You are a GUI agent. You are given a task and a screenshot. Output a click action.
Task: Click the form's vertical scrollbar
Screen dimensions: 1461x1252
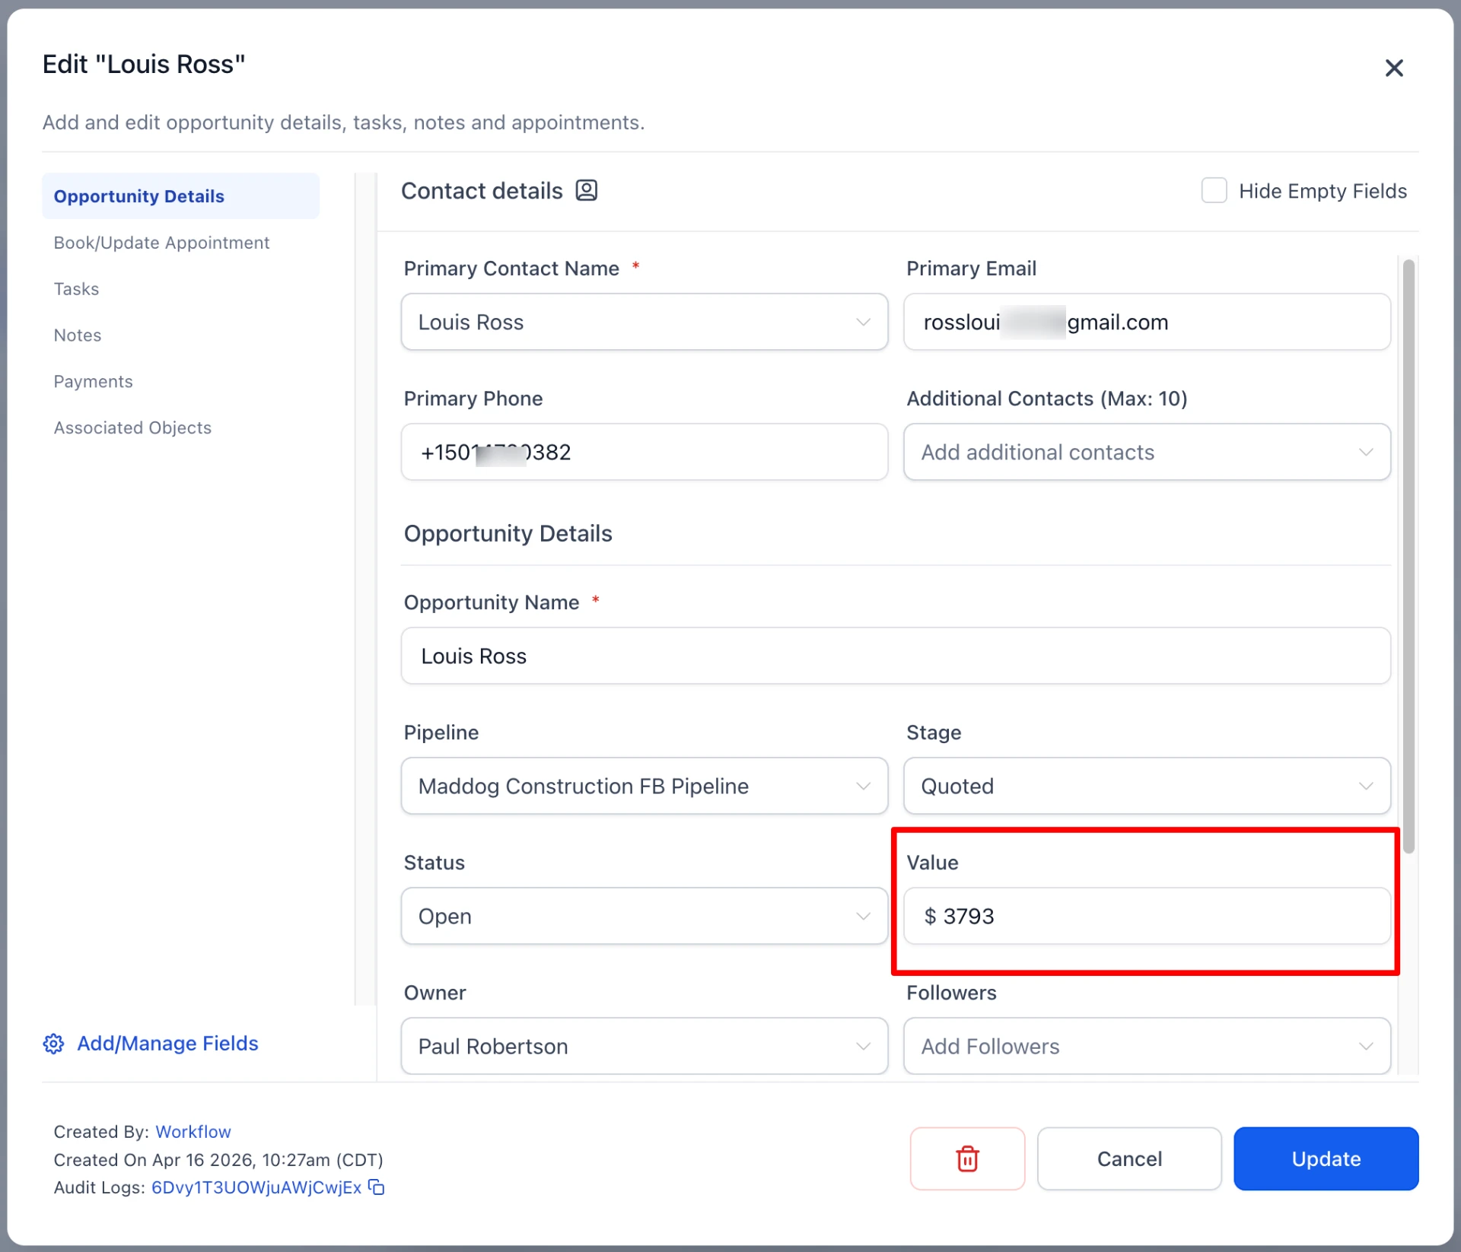click(x=1408, y=557)
